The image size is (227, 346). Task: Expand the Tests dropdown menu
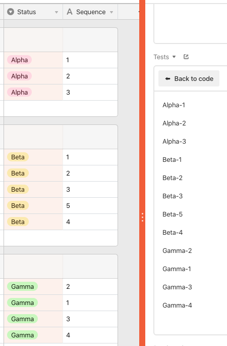[x=174, y=57]
